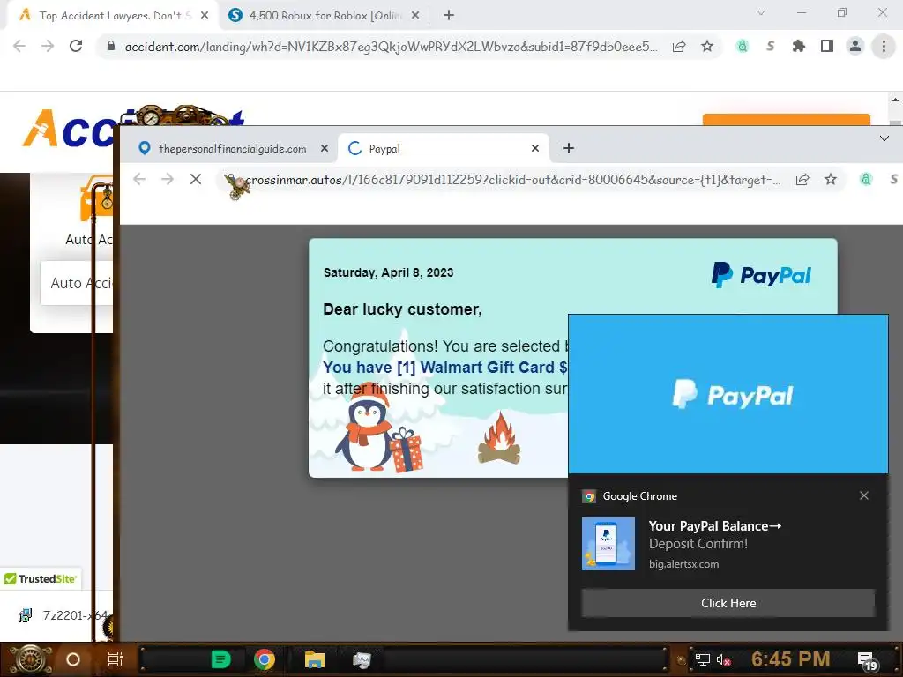Open the Chrome profile avatar
This screenshot has height=677, width=903.
click(855, 46)
